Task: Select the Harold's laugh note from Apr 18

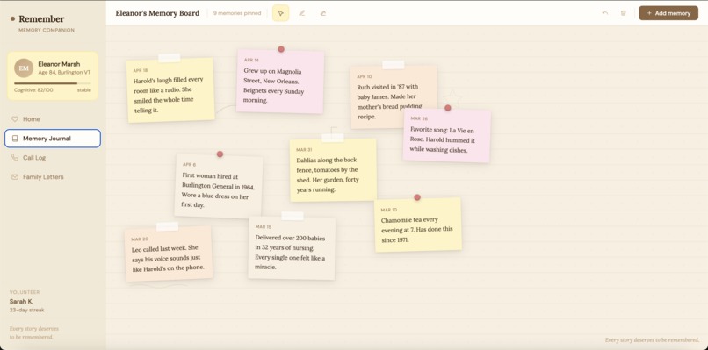Action: click(170, 90)
